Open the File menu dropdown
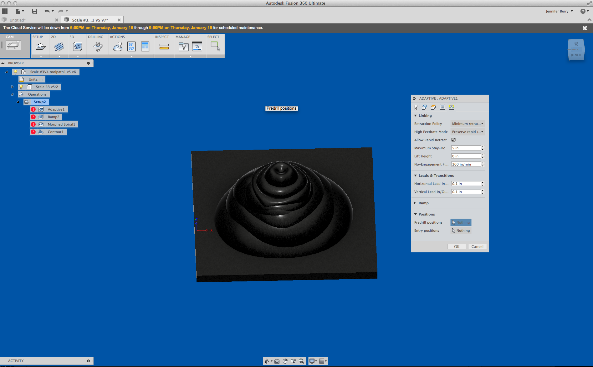 [x=20, y=11]
